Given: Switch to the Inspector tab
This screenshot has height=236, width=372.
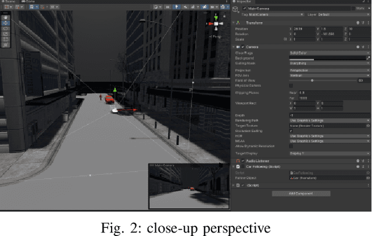Looking at the screenshot, I should click(x=242, y=2).
